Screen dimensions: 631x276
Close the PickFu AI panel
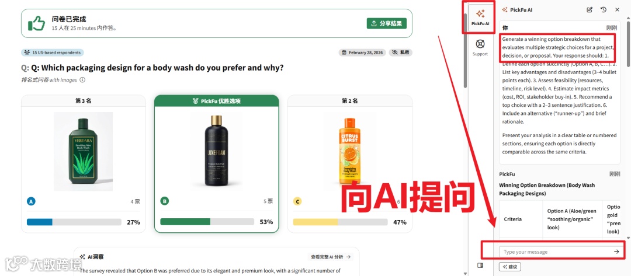point(617,10)
